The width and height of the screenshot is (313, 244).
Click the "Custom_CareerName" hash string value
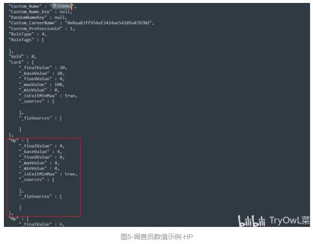[109, 23]
